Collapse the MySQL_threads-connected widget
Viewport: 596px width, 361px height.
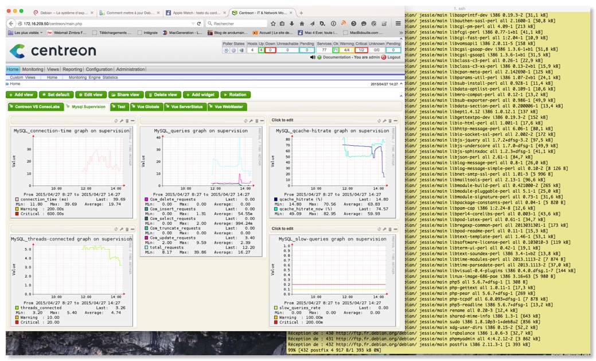click(x=132, y=229)
